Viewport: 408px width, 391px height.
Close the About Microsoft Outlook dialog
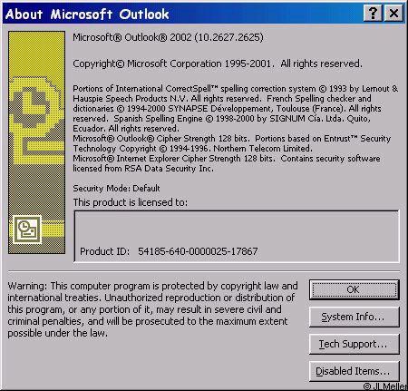pyautogui.click(x=393, y=14)
